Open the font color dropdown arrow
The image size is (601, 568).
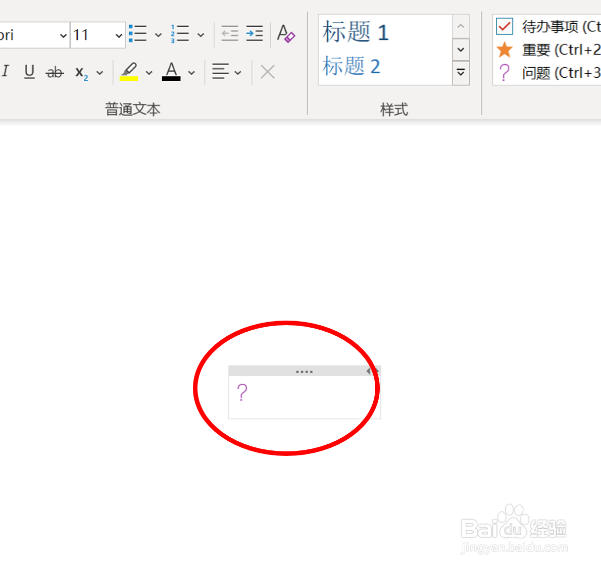pyautogui.click(x=191, y=72)
